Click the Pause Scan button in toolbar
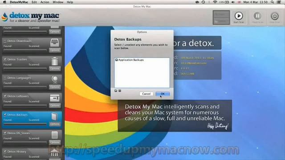Screen dimensions: 285x160 257,16
